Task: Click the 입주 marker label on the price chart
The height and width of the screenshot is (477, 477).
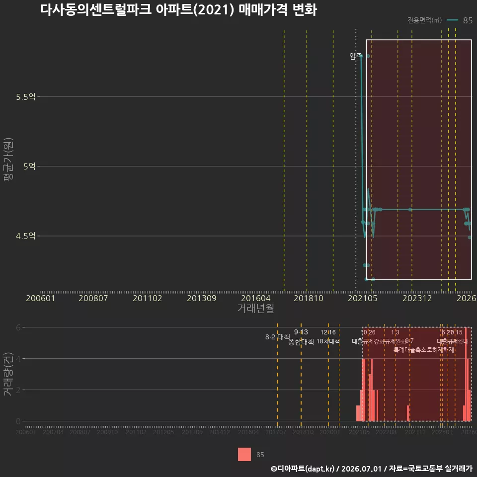Action: coord(355,56)
